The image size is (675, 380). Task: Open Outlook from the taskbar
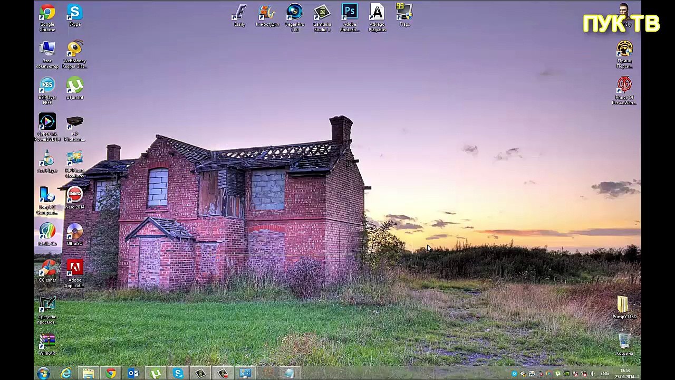[x=133, y=373]
